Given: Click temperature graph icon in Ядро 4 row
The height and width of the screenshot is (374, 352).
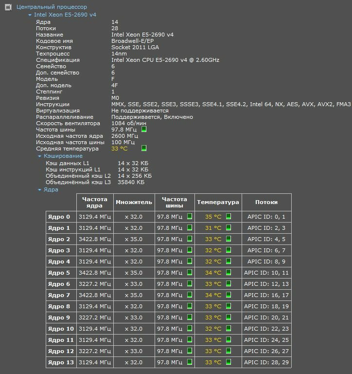Looking at the screenshot, I should [x=229, y=261].
